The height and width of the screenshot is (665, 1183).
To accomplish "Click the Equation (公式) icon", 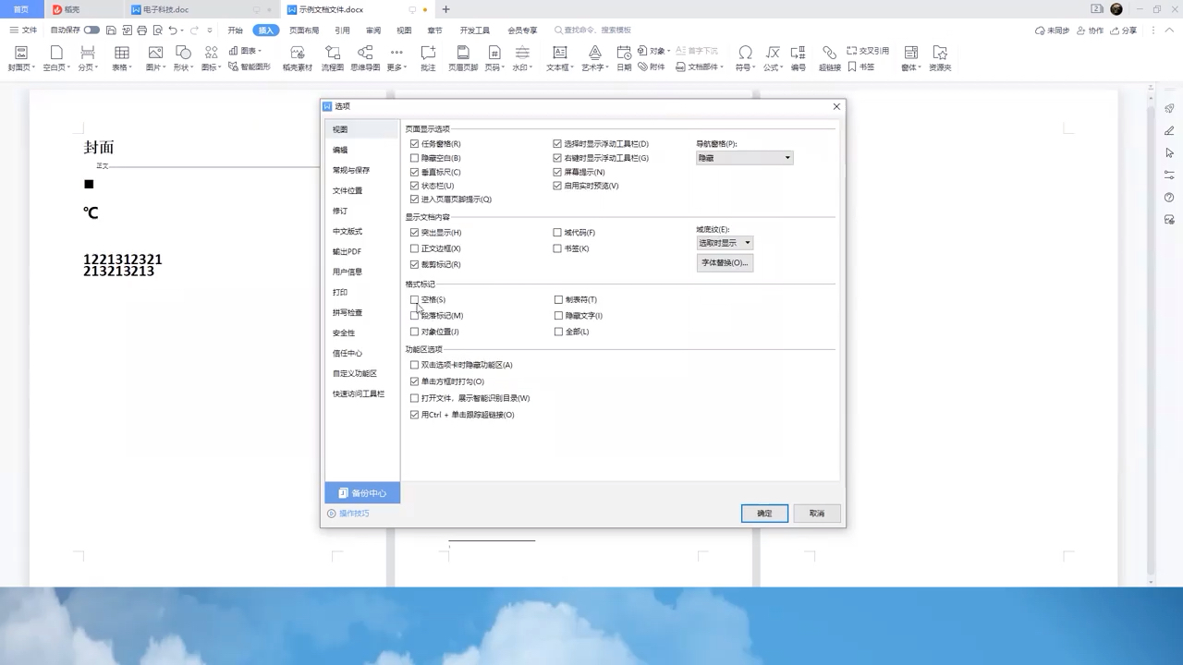I will (773, 58).
